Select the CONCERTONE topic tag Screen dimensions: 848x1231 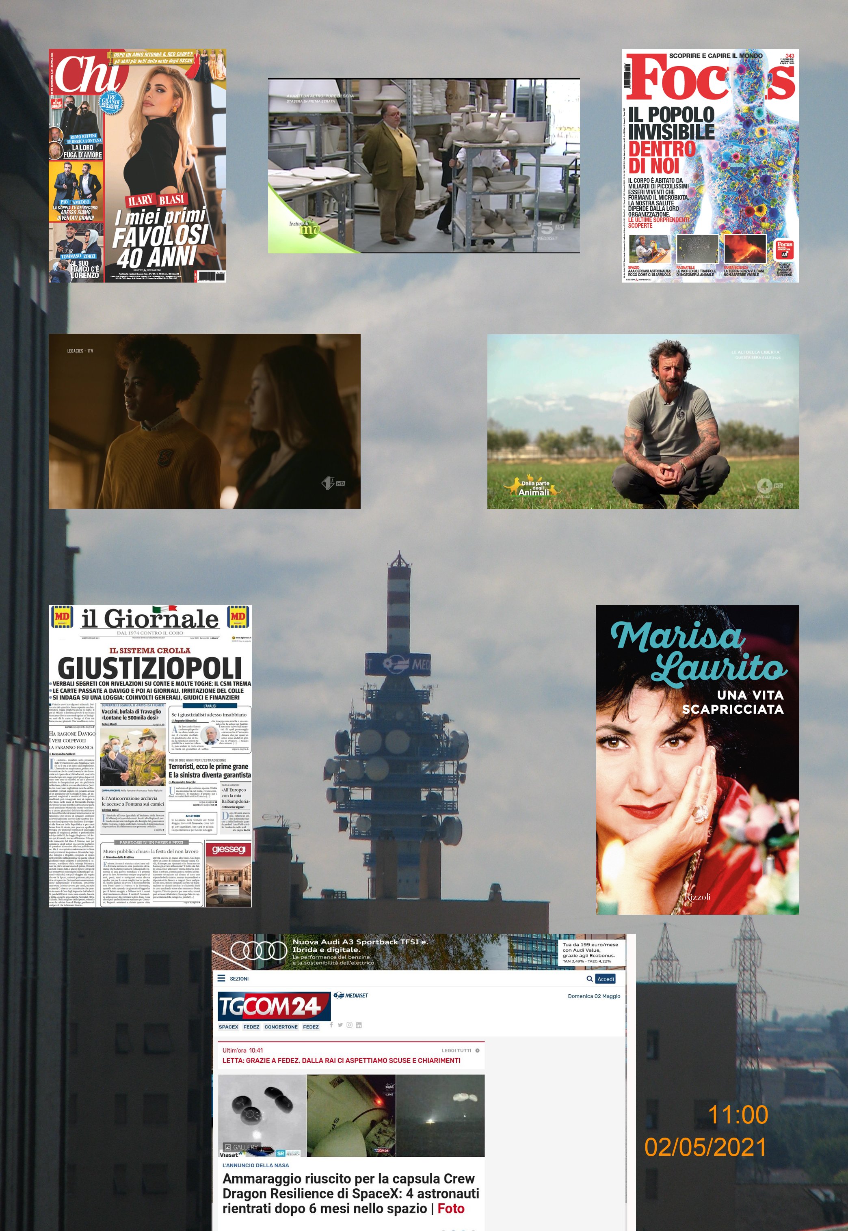pyautogui.click(x=281, y=1026)
